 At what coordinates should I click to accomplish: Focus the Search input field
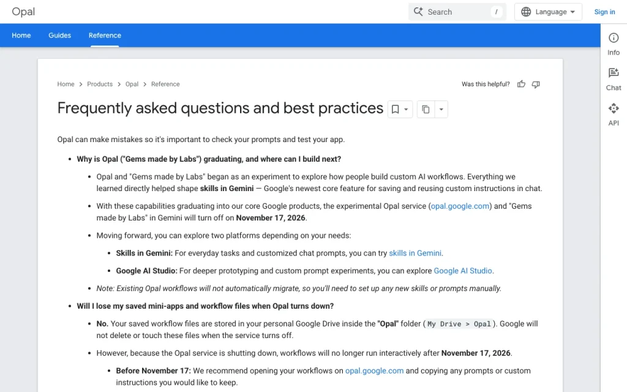pos(457,12)
